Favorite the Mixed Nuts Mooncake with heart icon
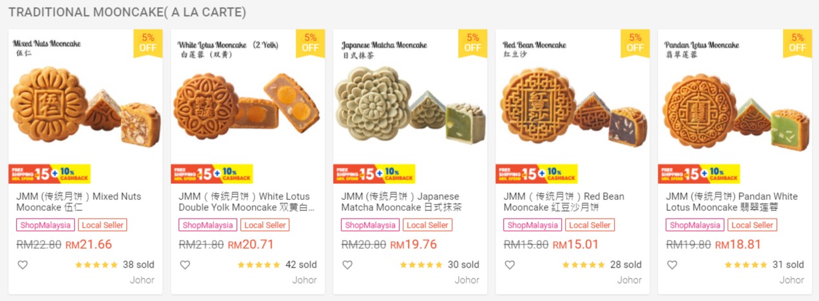819x301 pixels. (23, 265)
